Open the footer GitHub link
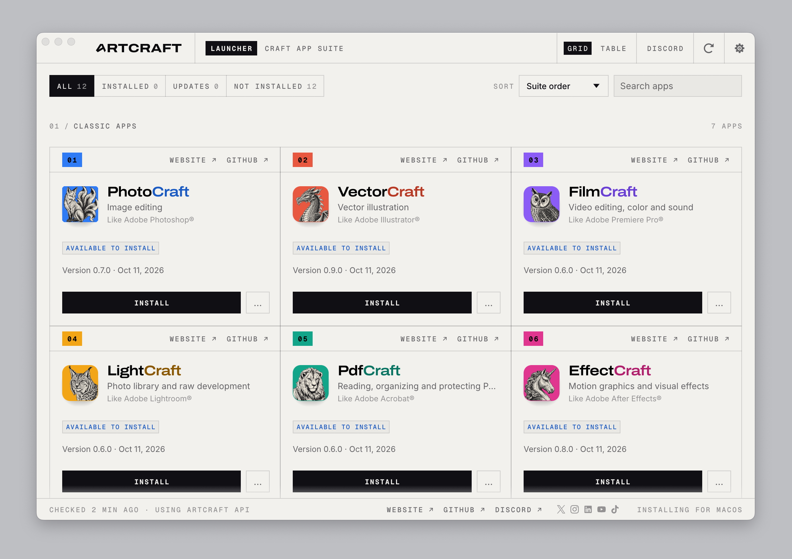This screenshot has width=792, height=559. [464, 510]
